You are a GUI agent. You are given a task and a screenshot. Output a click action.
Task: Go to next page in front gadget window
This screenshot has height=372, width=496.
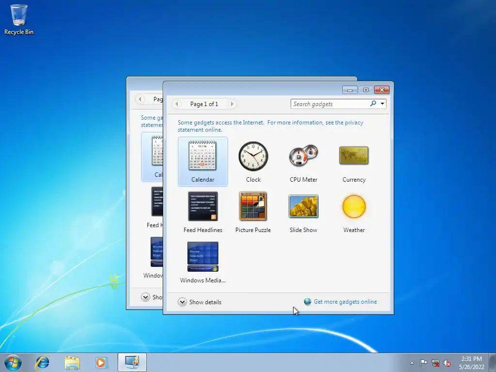pos(232,104)
